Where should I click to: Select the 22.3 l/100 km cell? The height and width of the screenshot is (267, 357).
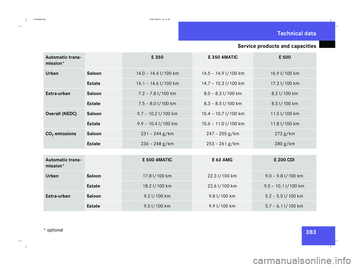[222, 176]
